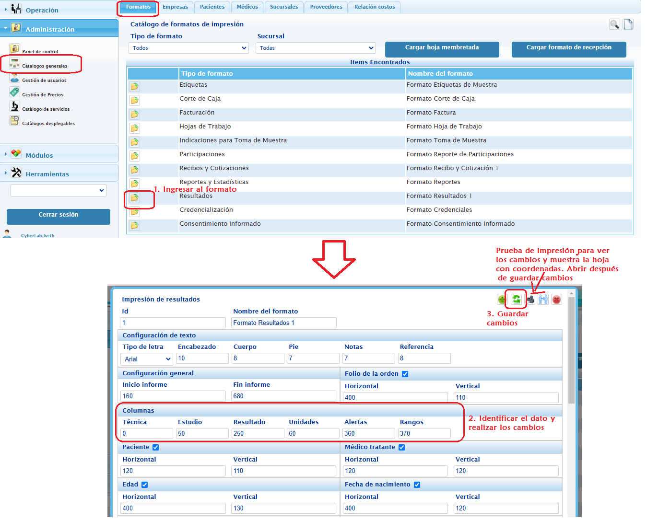Click the dialog vertical scrollbar thumb
The image size is (647, 520).
coord(571,350)
